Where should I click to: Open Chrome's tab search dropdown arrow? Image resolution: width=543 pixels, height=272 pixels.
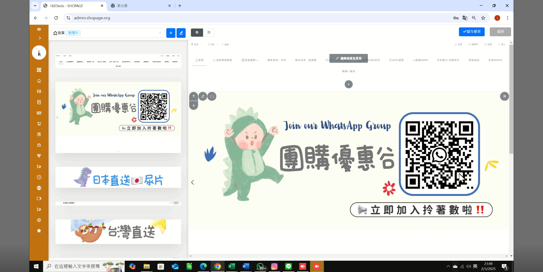pyautogui.click(x=35, y=6)
